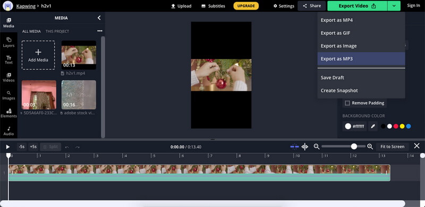Click the green Export Video button
Screen dimensions: 425x207
point(357,6)
